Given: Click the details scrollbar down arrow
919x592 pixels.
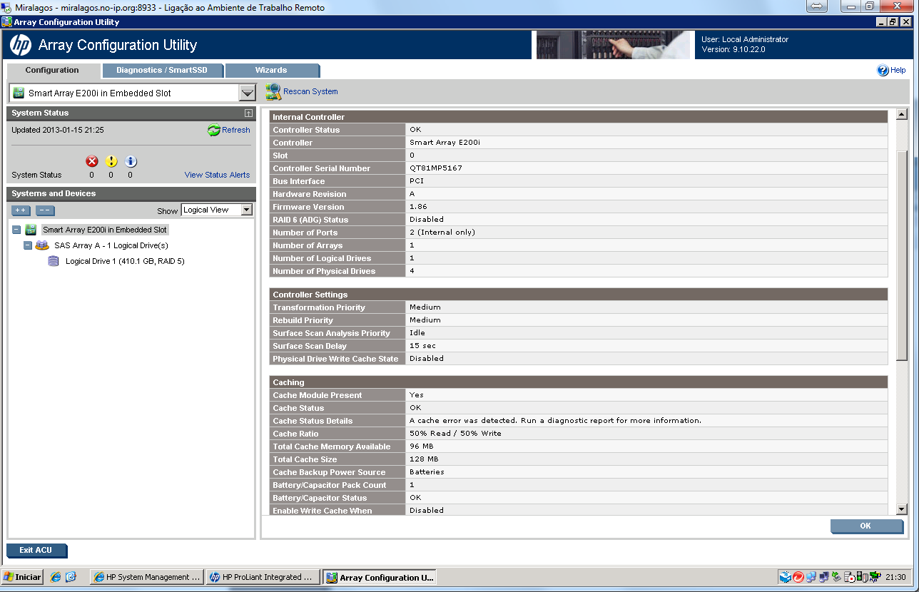Looking at the screenshot, I should pyautogui.click(x=901, y=509).
